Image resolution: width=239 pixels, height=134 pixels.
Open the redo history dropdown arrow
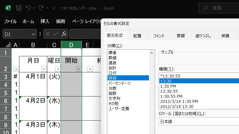click(47, 8)
